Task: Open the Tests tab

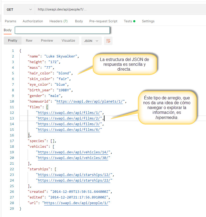Action: pyautogui.click(x=128, y=21)
